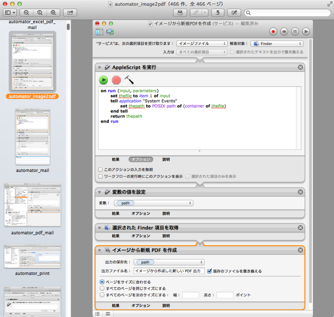Click the red Automator record button
334x317 pixels.
coord(273,32)
